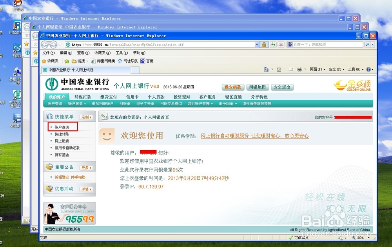Open the 安全(S) command bar menu

tap(336, 69)
